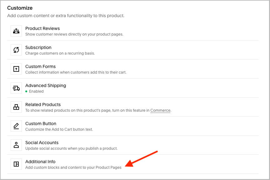Click the Commerce link

(160, 110)
